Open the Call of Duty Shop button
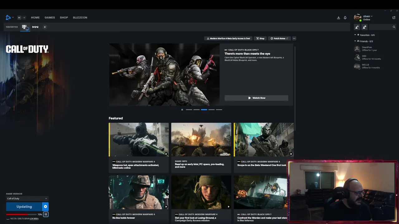The height and width of the screenshot is (224, 399). tap(260, 39)
